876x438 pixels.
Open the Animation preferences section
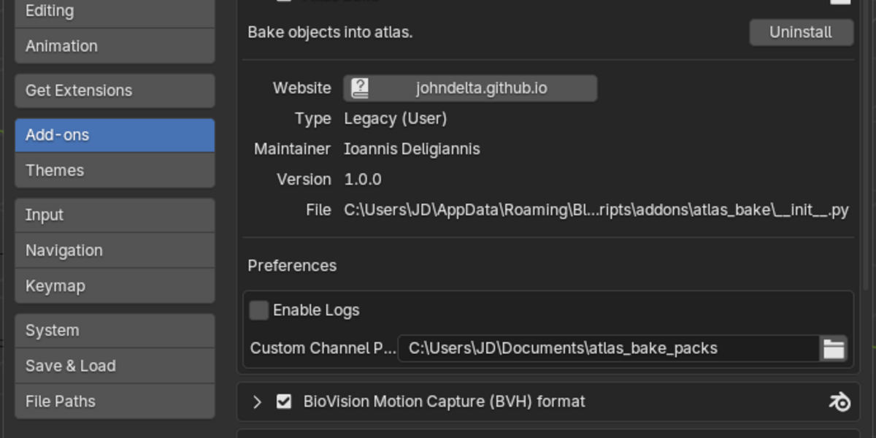pos(115,46)
